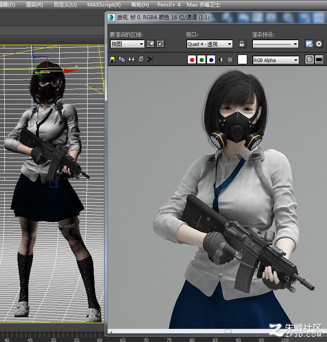Open the 渲染(R) menu

click(x=34, y=4)
